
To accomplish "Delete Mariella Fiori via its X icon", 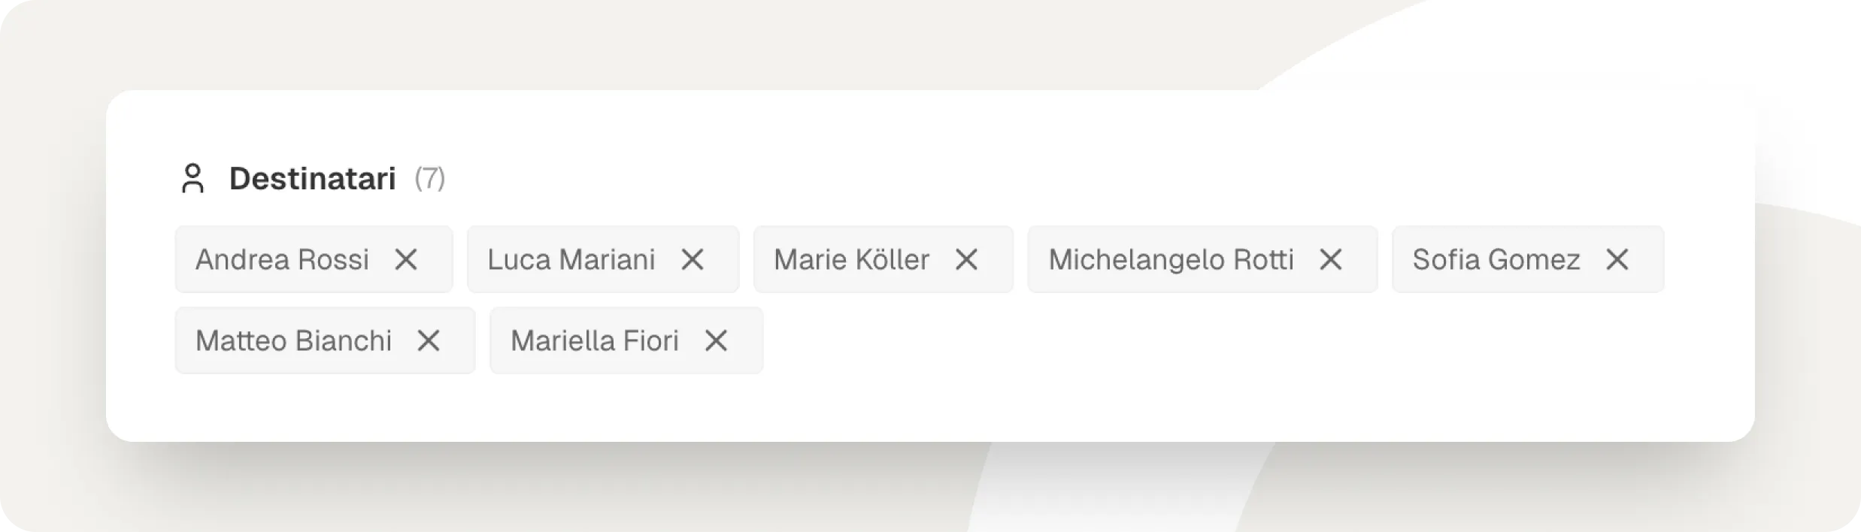I will pyautogui.click(x=716, y=341).
